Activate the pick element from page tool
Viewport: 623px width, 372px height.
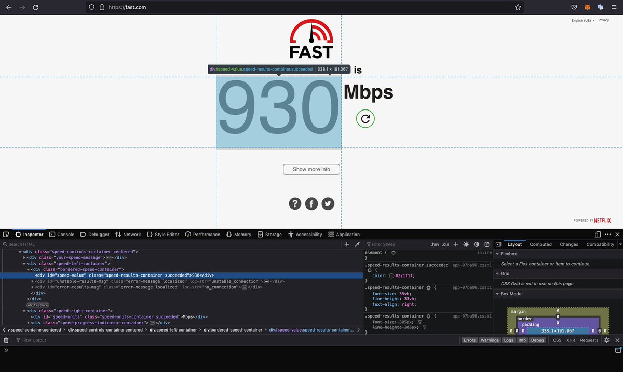6,235
